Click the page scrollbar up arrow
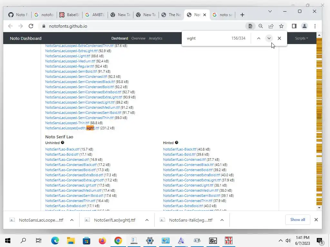 [319, 35]
